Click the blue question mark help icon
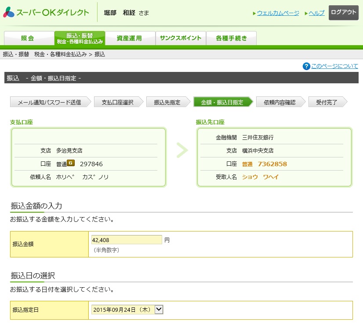This screenshot has width=363, height=328. pos(306,66)
